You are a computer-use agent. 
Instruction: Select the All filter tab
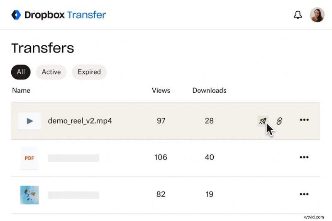21,72
